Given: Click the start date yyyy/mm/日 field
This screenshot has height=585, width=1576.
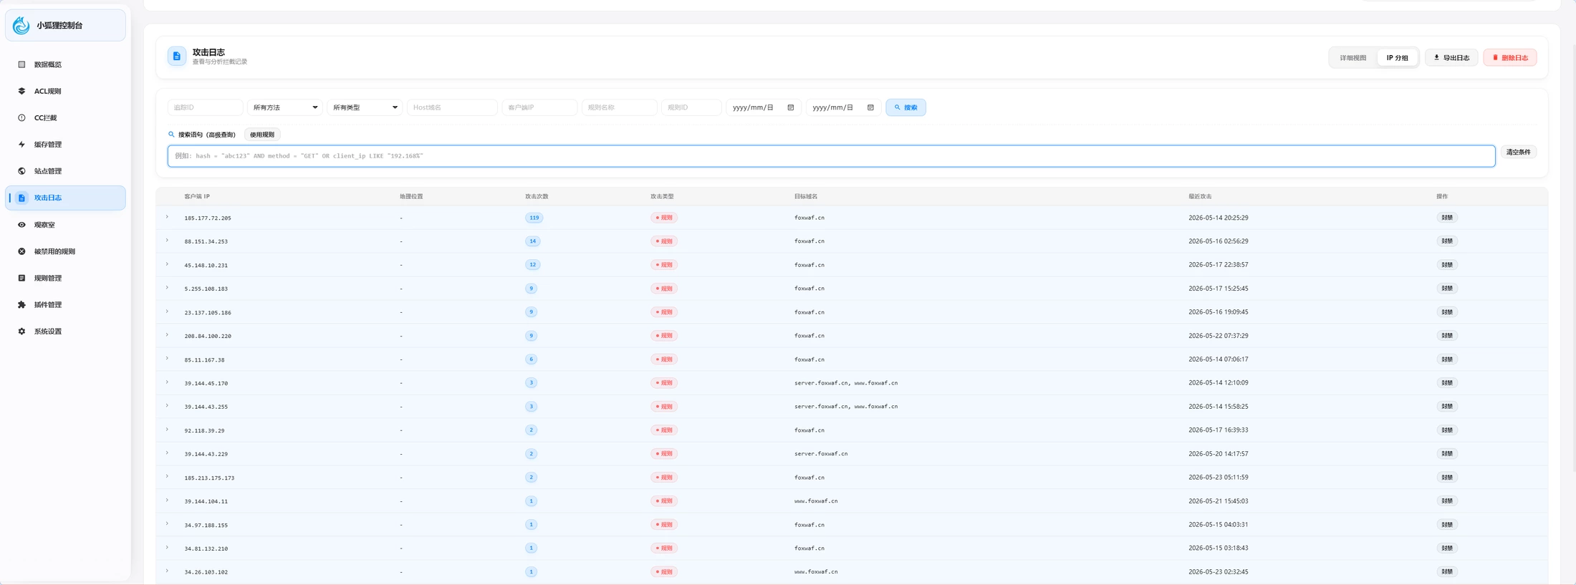Looking at the screenshot, I should 764,107.
